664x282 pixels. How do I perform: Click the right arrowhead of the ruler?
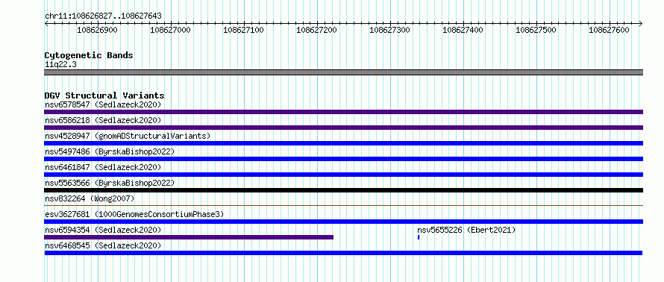641,23
